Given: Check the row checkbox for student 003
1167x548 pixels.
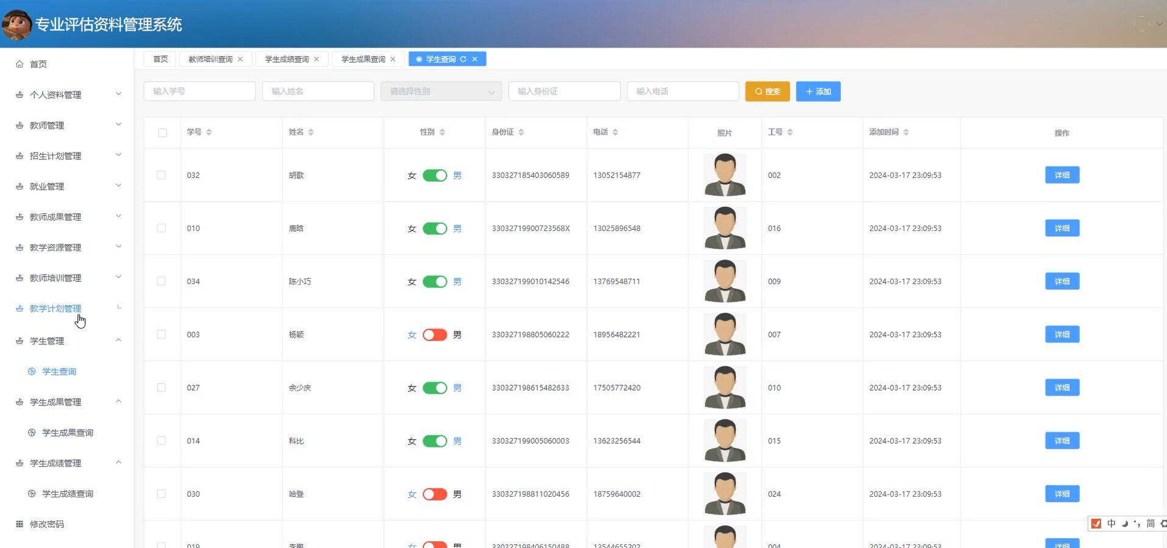Looking at the screenshot, I should 162,334.
